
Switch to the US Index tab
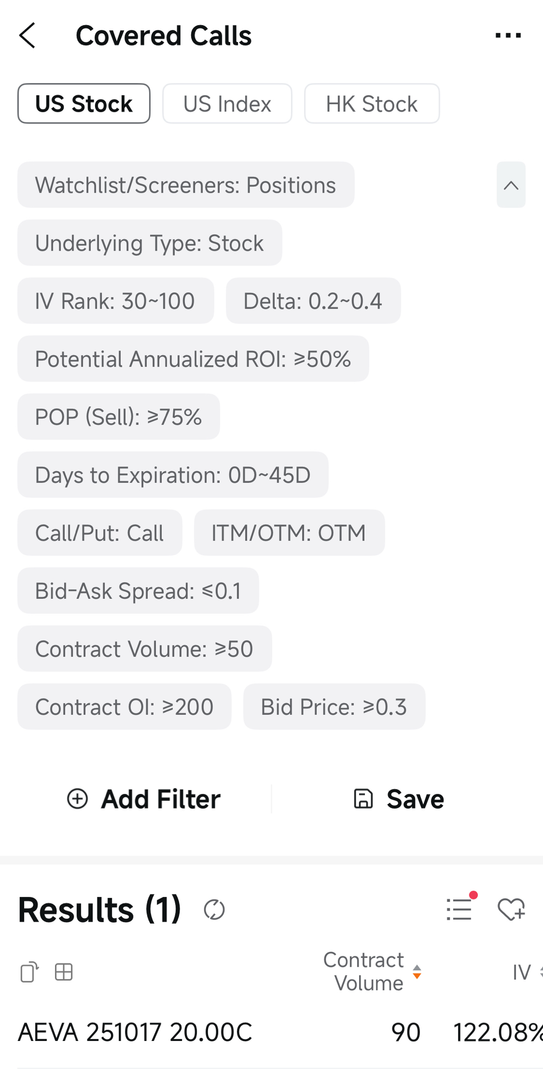(227, 104)
